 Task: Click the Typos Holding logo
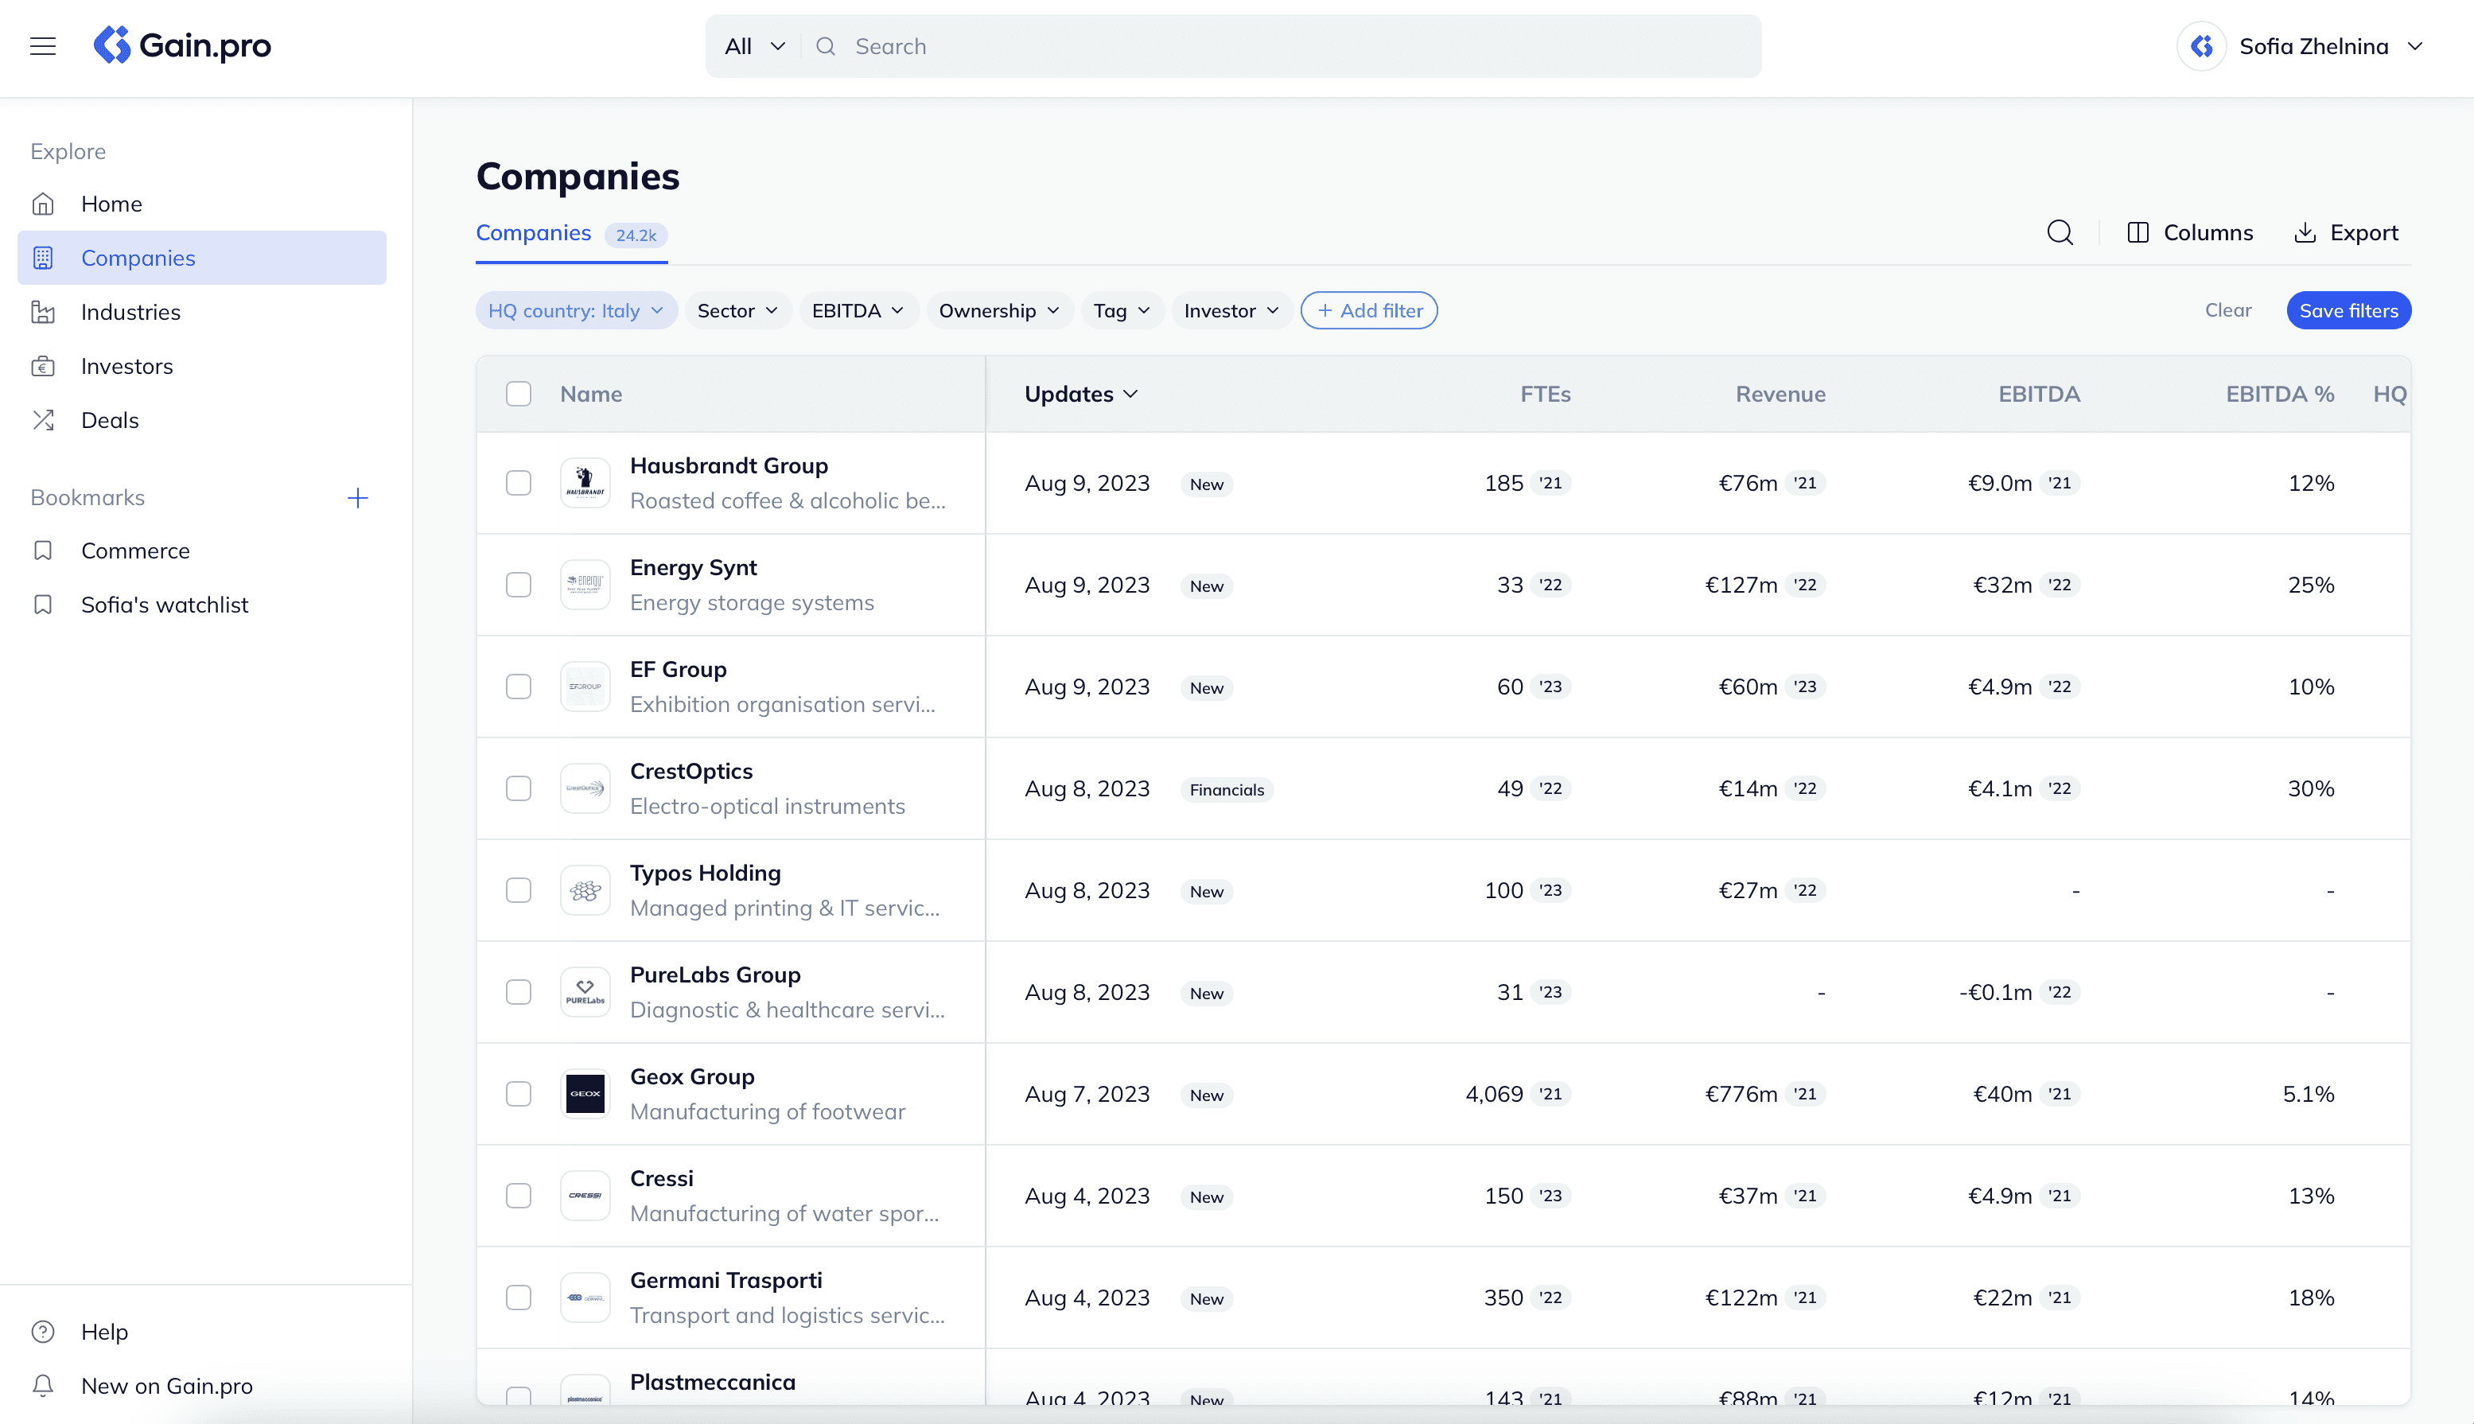click(585, 890)
